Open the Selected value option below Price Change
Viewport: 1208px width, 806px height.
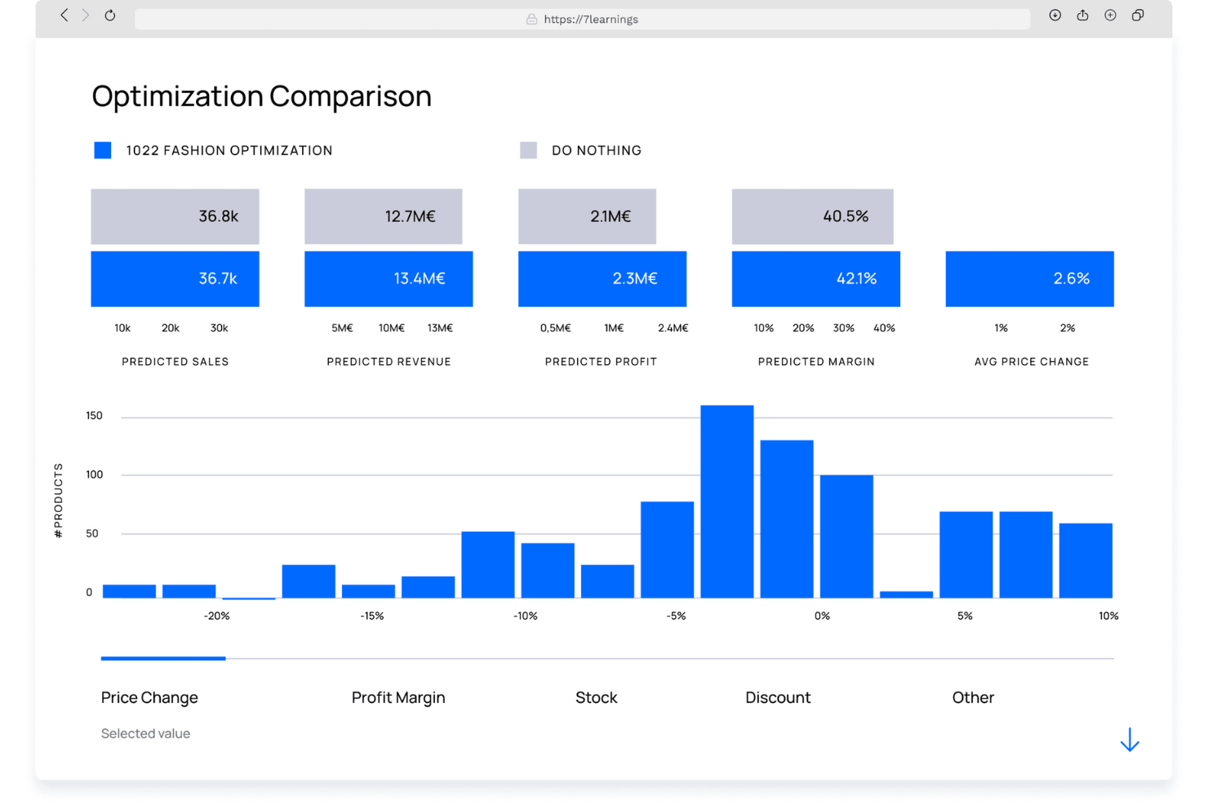click(x=145, y=733)
